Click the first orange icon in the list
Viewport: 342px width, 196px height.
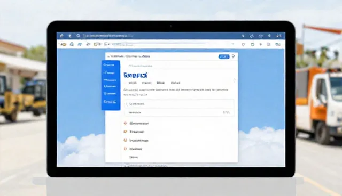pyautogui.click(x=126, y=123)
